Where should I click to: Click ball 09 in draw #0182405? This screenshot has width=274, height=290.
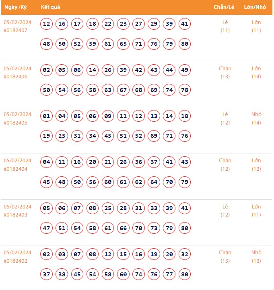pos(108,116)
